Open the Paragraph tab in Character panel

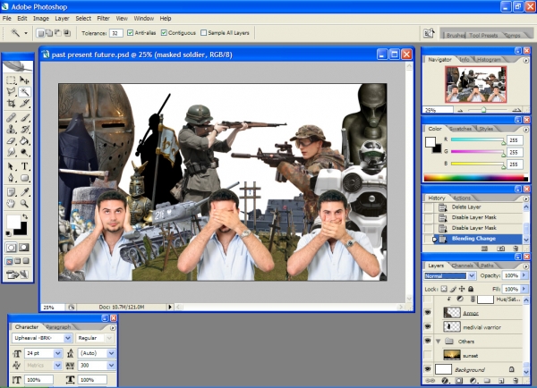(58, 327)
